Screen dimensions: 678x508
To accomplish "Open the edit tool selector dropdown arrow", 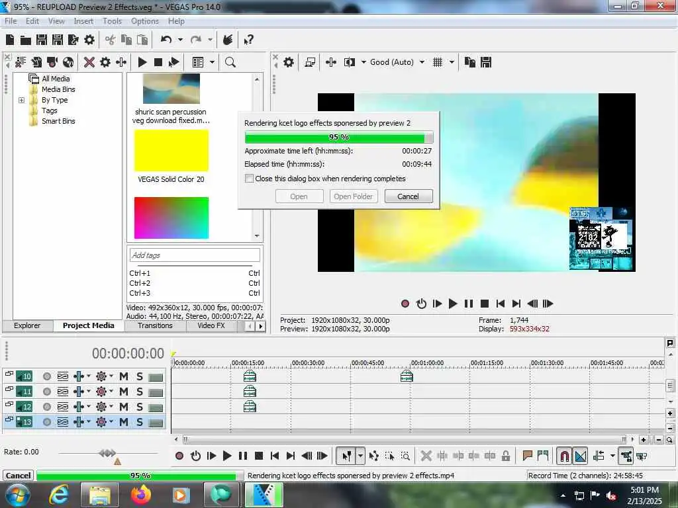I will click(360, 456).
